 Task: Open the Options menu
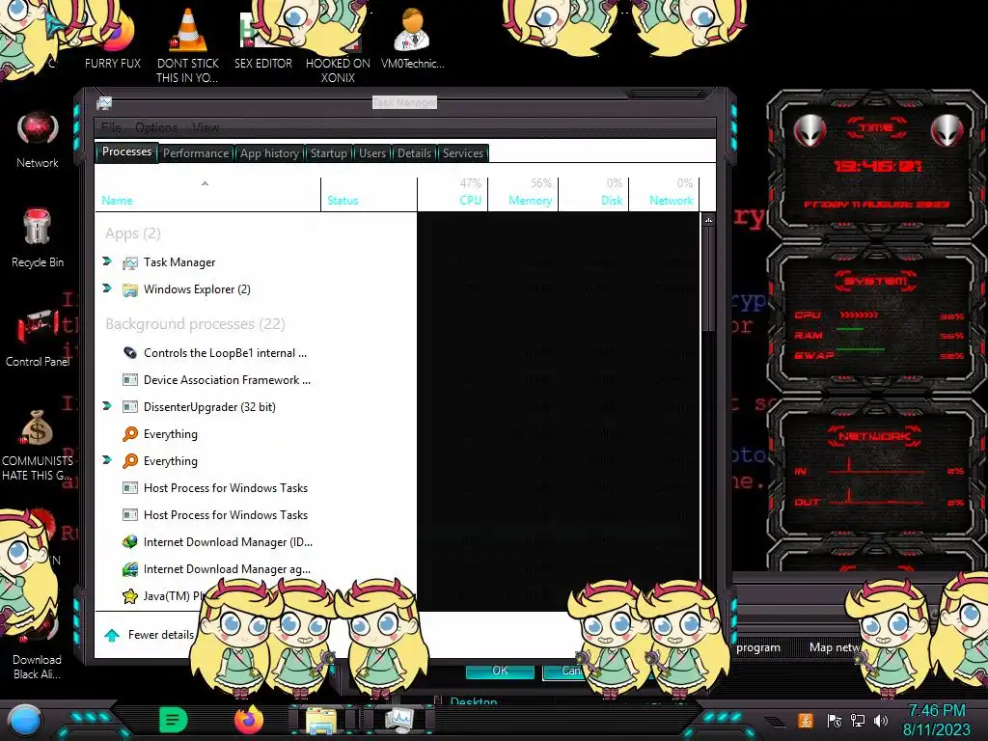point(156,127)
